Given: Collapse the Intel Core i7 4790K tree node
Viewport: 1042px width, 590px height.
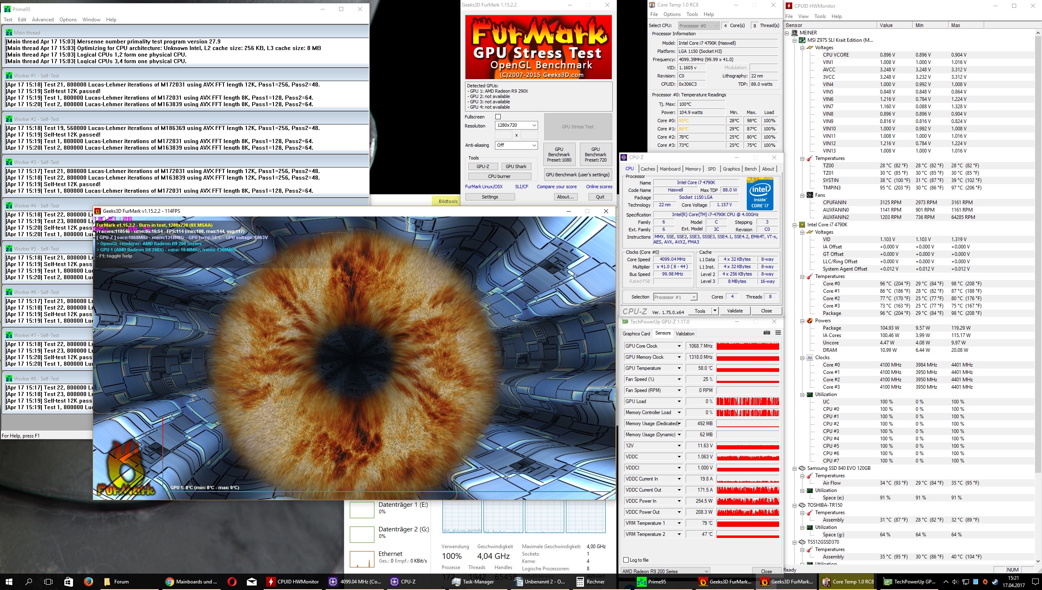Looking at the screenshot, I should click(x=795, y=225).
